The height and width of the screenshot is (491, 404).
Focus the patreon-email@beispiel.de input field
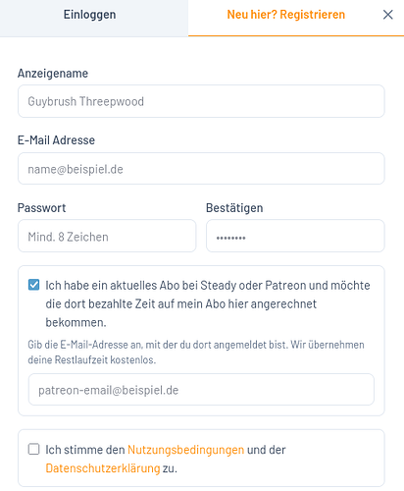201,390
